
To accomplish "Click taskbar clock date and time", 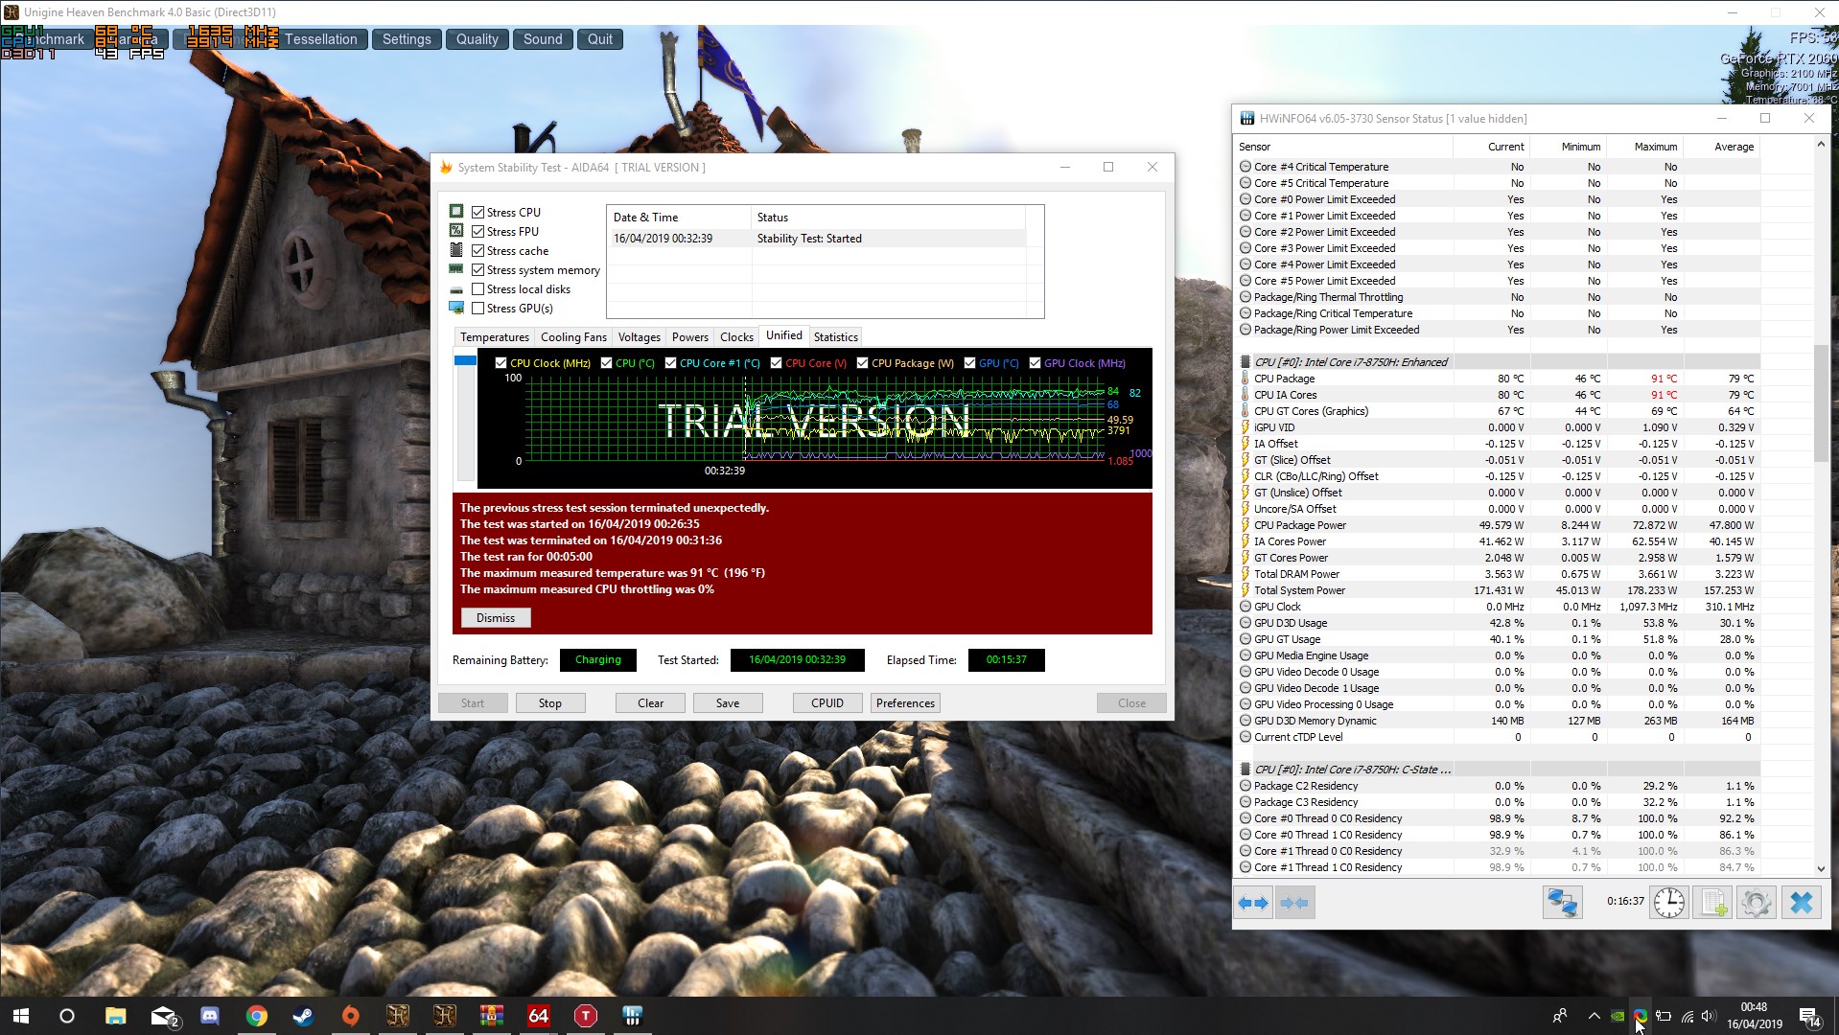I will click(x=1754, y=1016).
